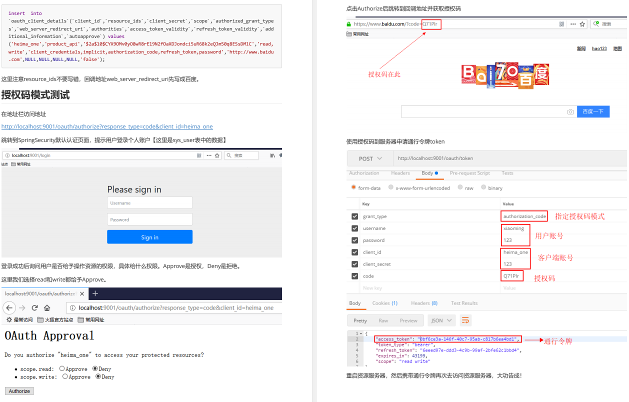Viewport: 629px width, 402px height.
Task: Open the localhost:9001/oauth/authorize hyperlink
Action: point(107,126)
